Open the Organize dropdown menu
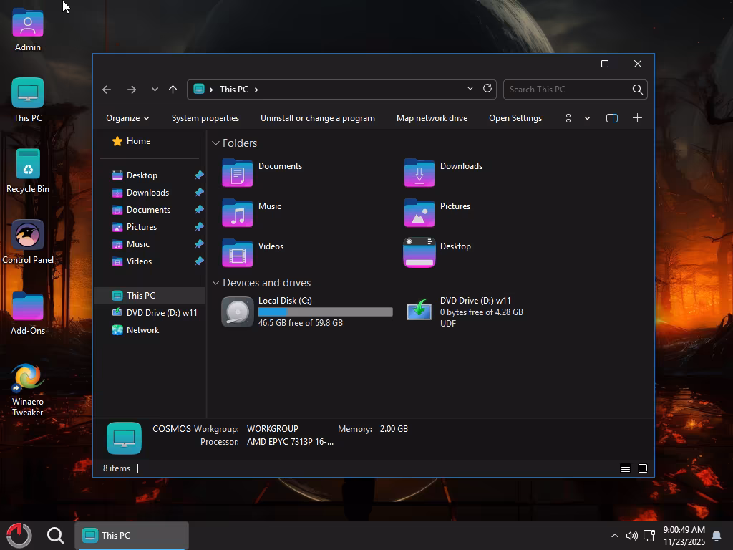The image size is (733, 550). tap(127, 118)
